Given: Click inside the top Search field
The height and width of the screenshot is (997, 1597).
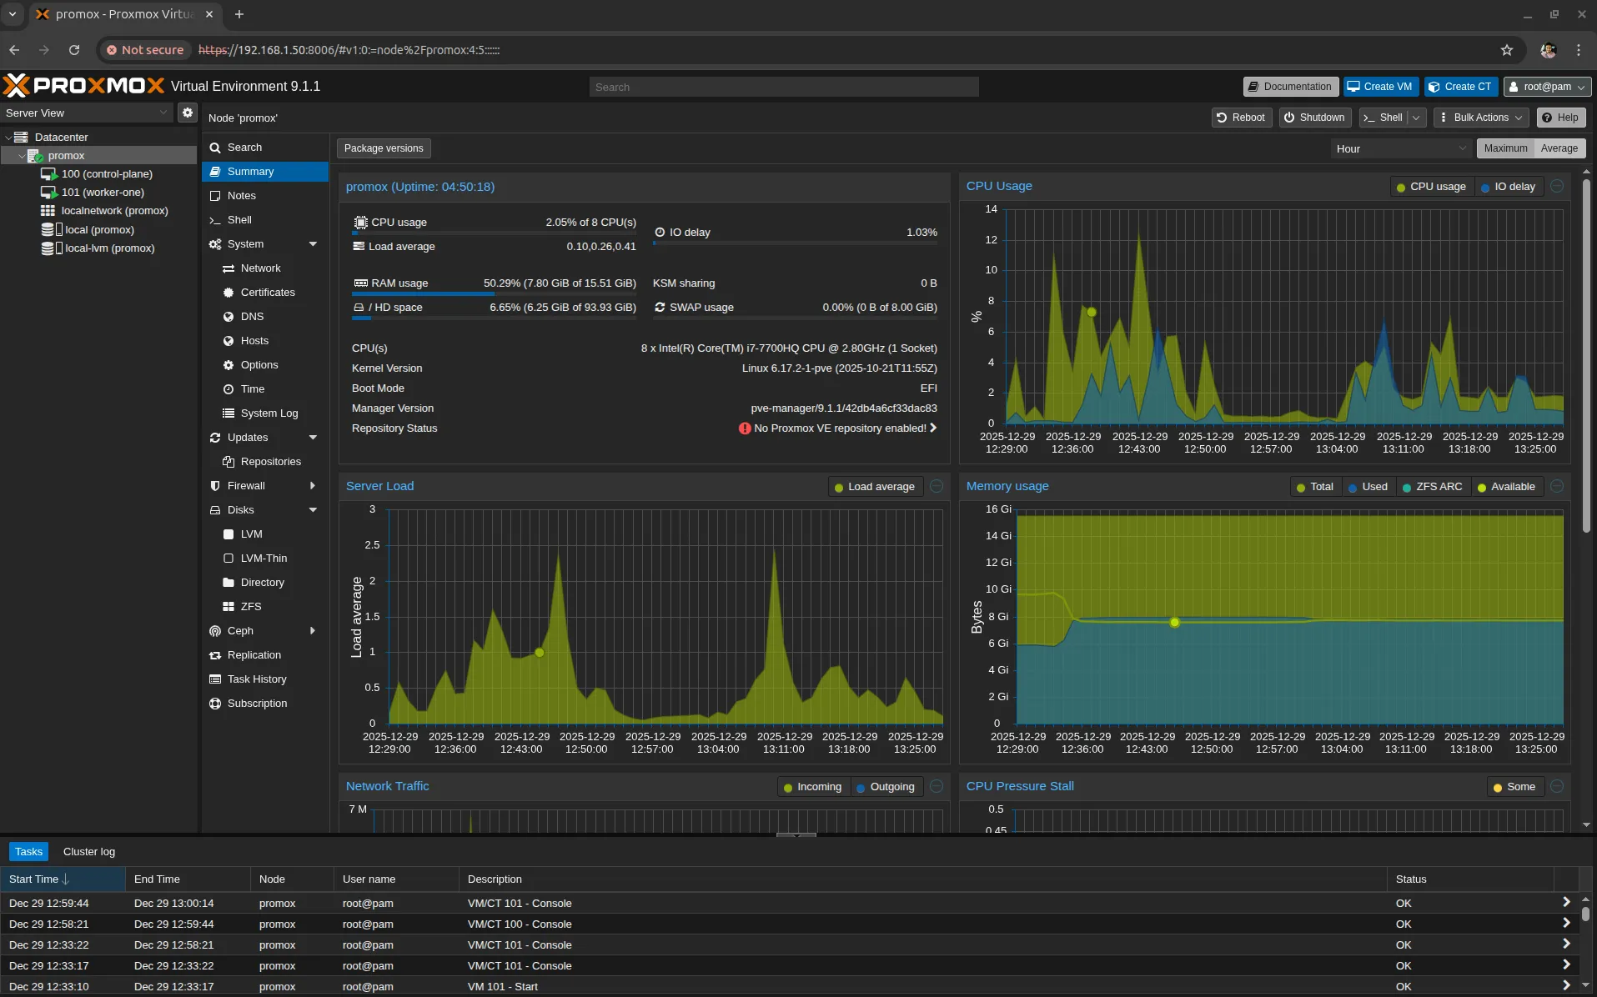Looking at the screenshot, I should point(782,86).
